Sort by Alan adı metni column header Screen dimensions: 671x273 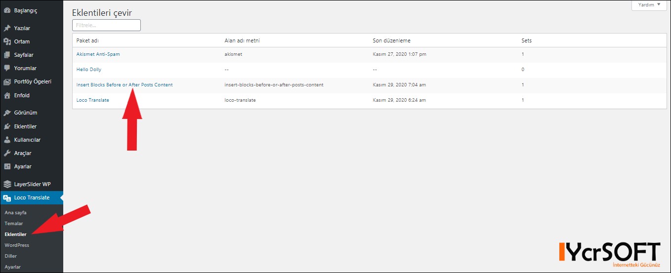(x=242, y=40)
